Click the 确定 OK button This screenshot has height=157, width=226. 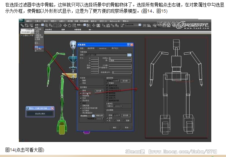coord(115,128)
